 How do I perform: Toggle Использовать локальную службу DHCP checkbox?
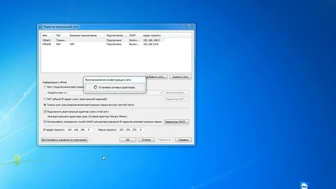click(45, 122)
